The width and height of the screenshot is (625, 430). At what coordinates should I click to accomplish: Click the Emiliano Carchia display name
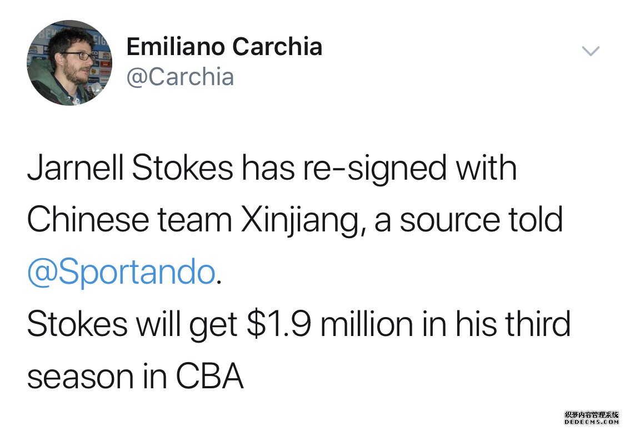click(x=224, y=46)
